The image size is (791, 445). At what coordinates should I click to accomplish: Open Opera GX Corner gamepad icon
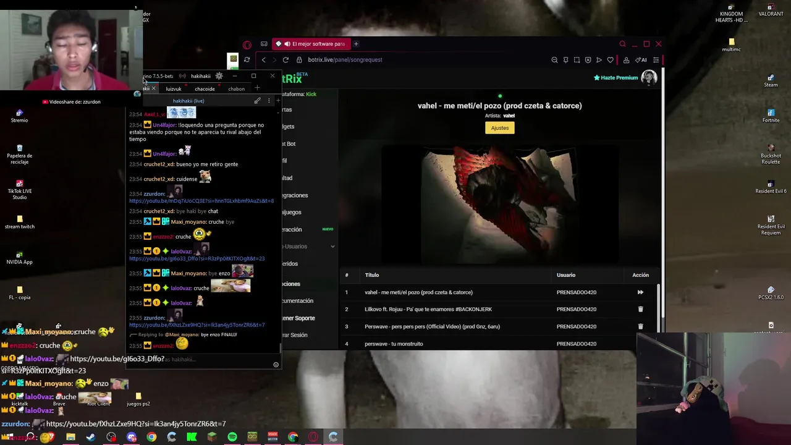pos(264,44)
